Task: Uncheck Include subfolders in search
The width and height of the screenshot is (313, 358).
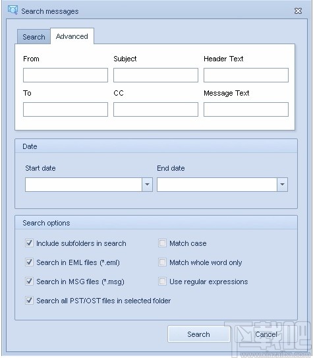Action: (x=29, y=243)
